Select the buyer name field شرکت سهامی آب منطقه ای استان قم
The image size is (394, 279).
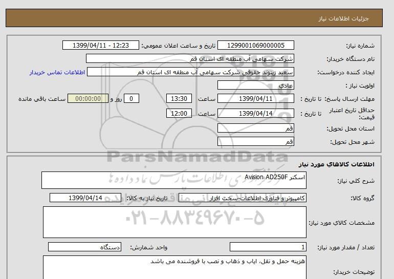tap(190, 58)
